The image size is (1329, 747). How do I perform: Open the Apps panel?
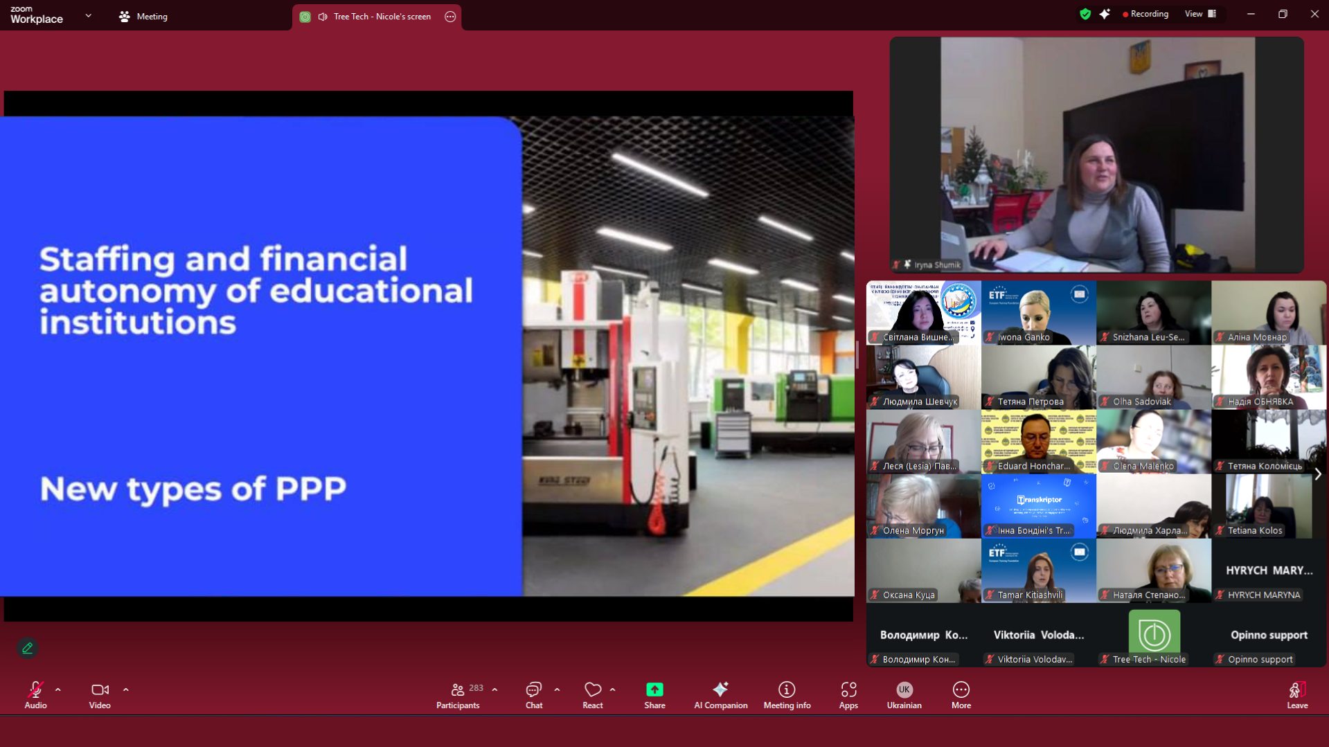tap(848, 694)
